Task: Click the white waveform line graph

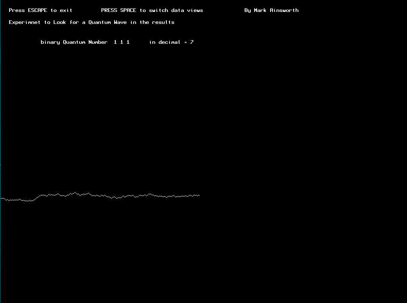Action: (100, 197)
